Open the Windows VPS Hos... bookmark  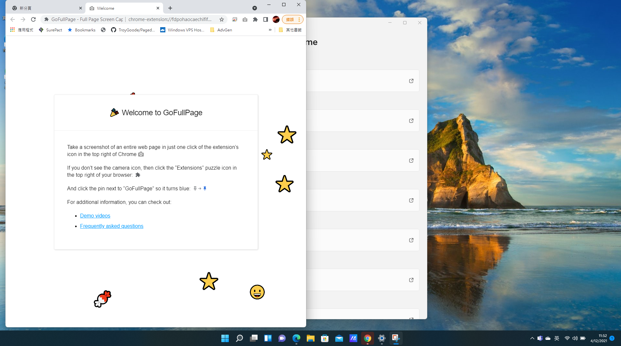click(x=182, y=30)
